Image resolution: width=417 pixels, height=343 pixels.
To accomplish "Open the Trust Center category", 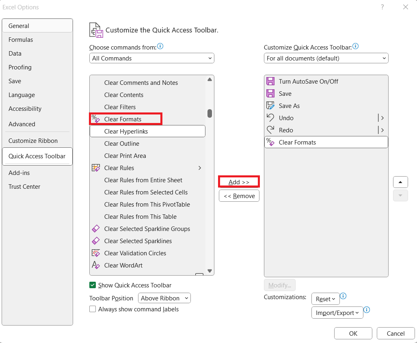I will pyautogui.click(x=37, y=187).
